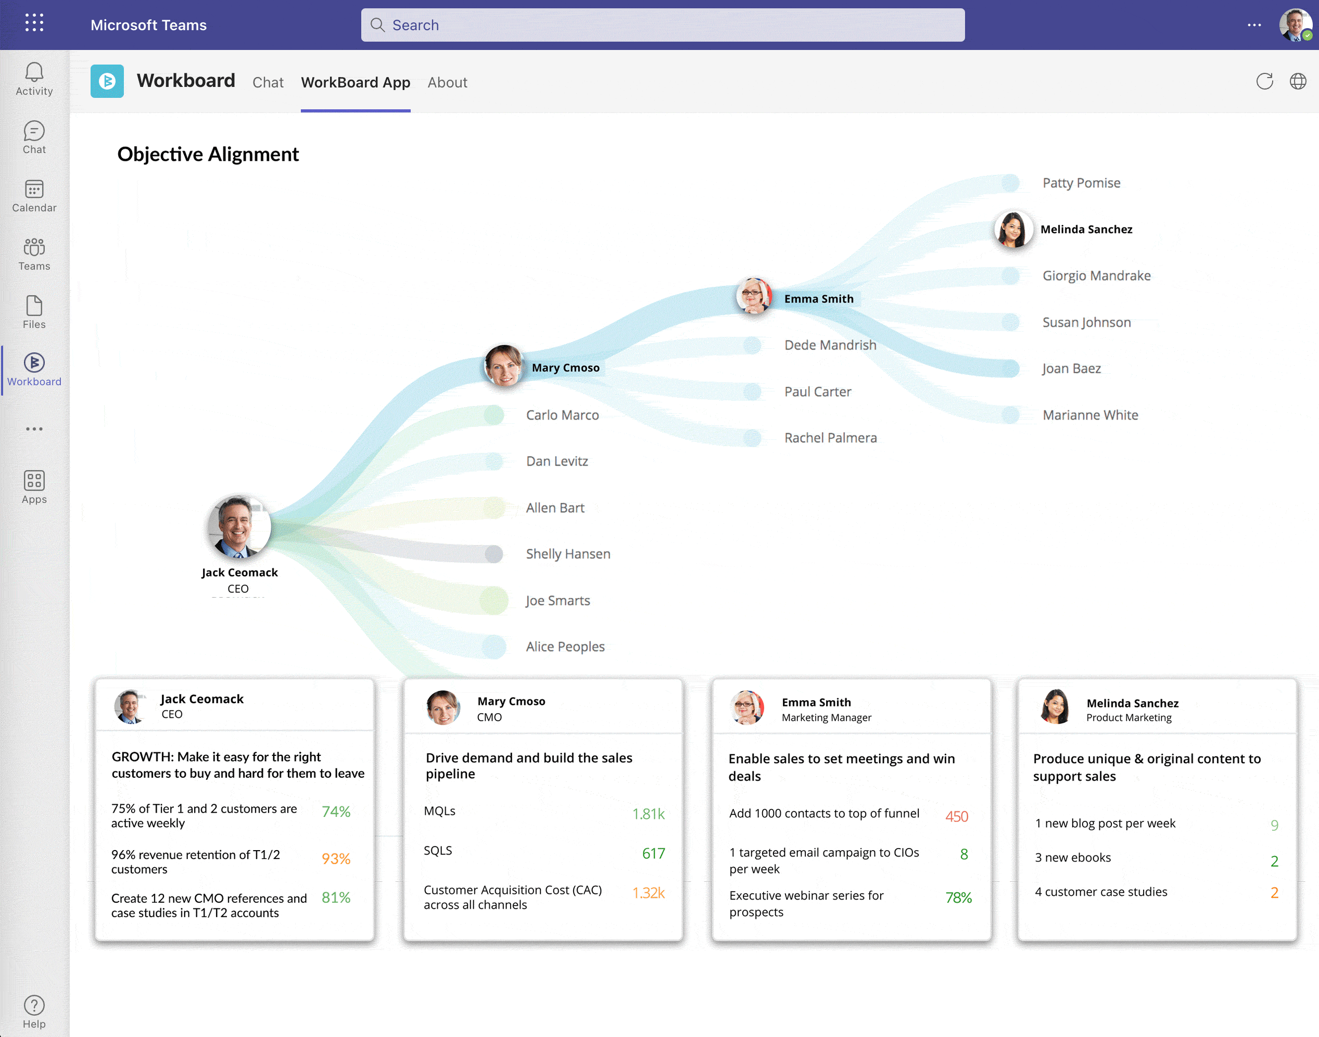Viewport: 1319px width, 1037px height.
Task: Click the Executive webinar series 78% value
Action: pos(958,898)
